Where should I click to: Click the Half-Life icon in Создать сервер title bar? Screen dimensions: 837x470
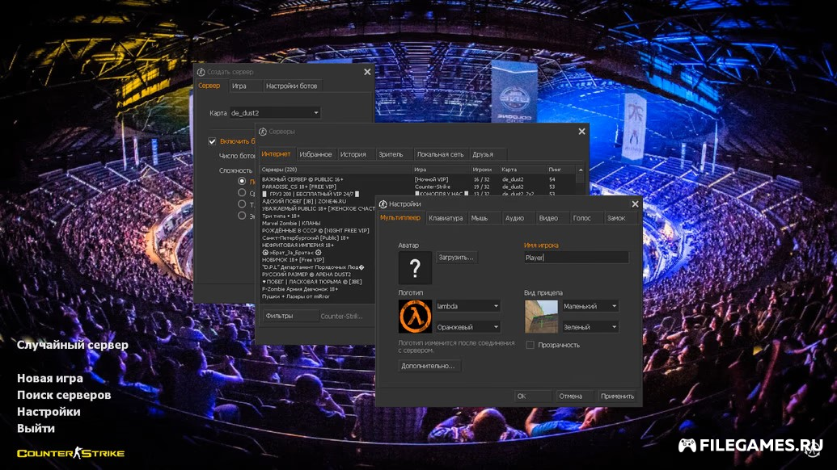tap(201, 72)
